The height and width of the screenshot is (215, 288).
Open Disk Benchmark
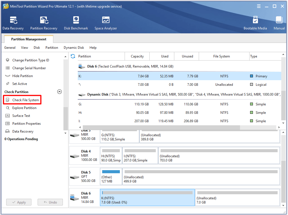point(76,23)
